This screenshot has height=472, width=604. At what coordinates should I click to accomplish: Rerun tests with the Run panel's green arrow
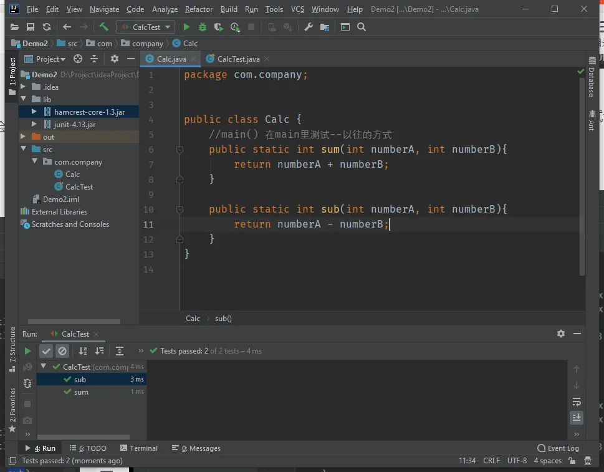tap(27, 351)
